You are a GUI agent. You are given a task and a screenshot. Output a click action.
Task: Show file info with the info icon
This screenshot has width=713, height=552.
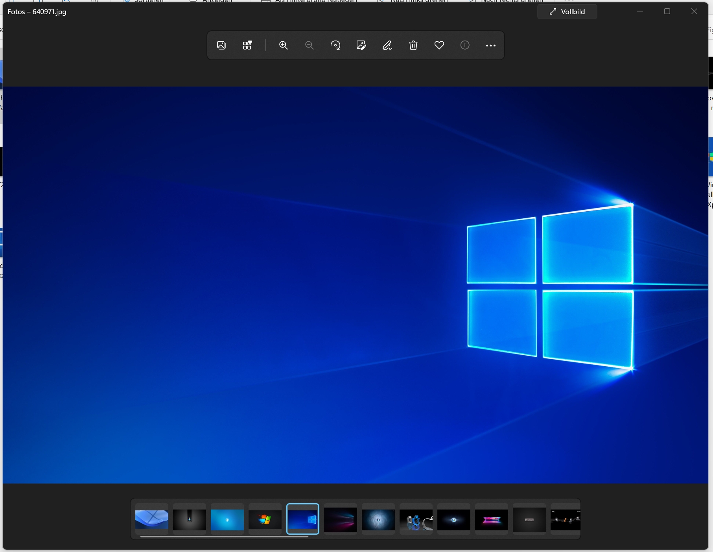coord(465,45)
